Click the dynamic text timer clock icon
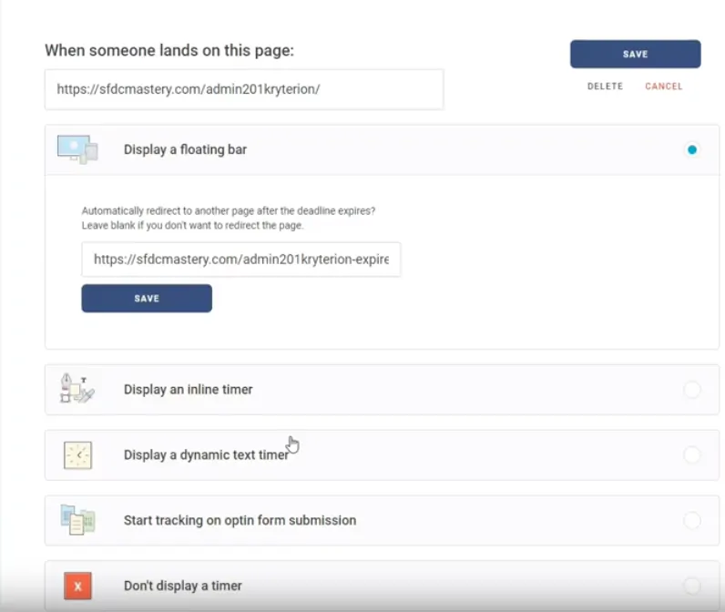Screen dimensions: 725x612 77,455
